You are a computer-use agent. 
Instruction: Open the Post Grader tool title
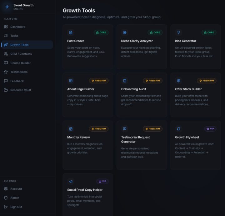[x=76, y=41]
